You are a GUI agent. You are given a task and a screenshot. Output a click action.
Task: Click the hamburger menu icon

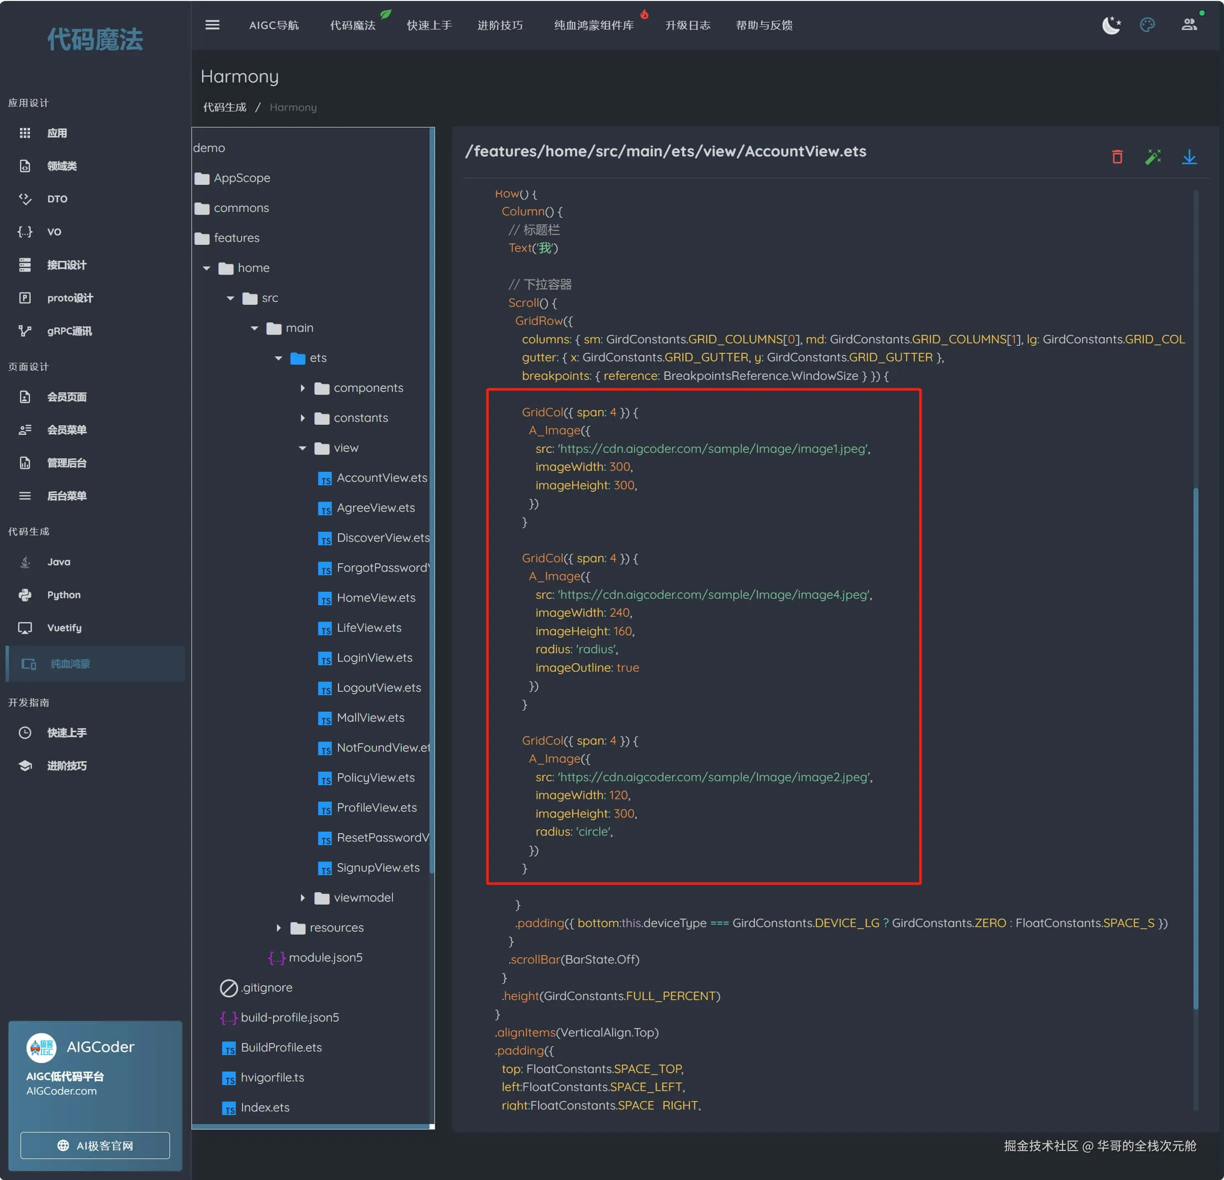pyautogui.click(x=212, y=25)
